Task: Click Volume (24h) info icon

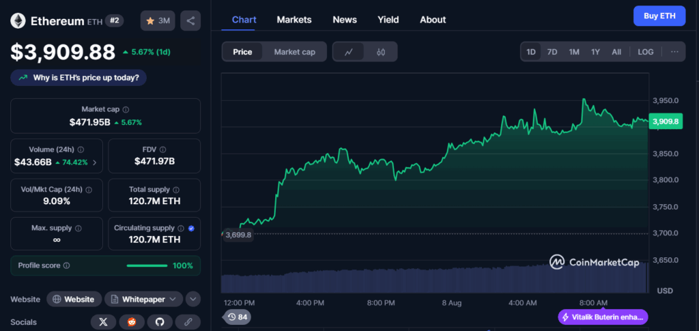Action: coord(81,149)
